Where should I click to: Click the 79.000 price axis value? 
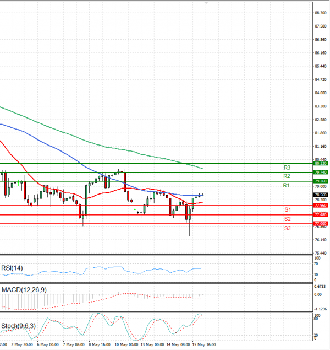point(321,186)
